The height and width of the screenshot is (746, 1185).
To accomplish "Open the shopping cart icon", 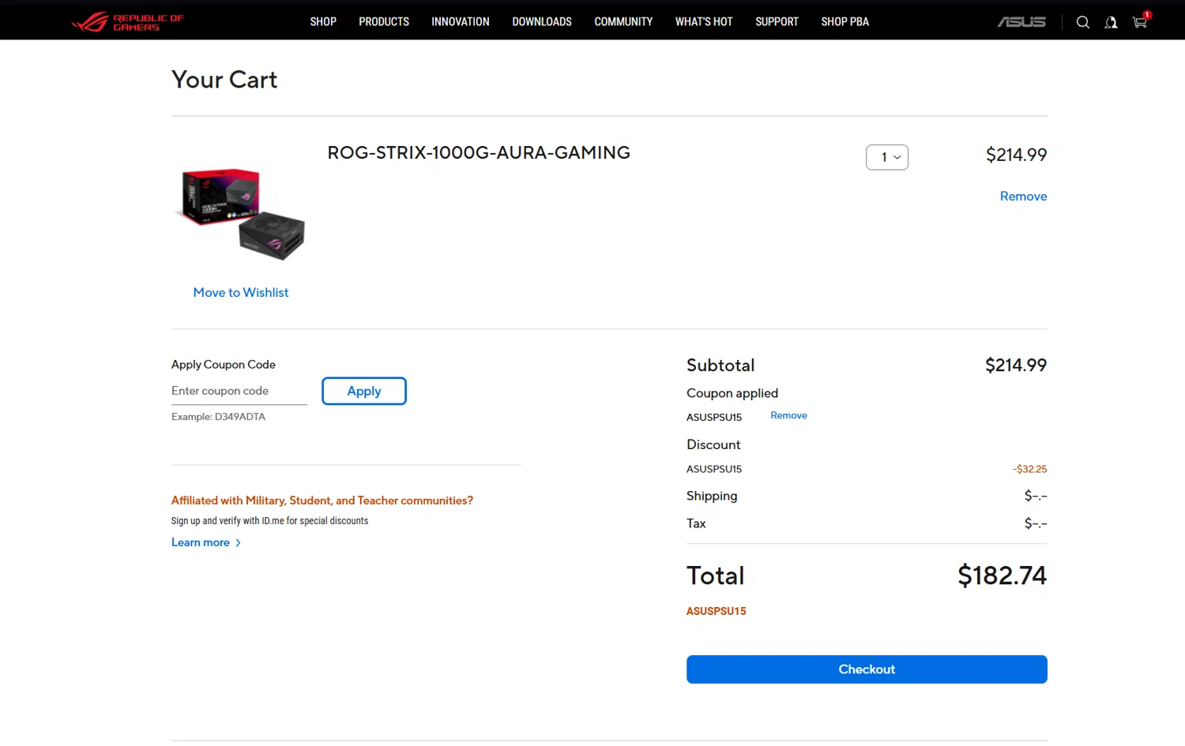I will [x=1139, y=22].
